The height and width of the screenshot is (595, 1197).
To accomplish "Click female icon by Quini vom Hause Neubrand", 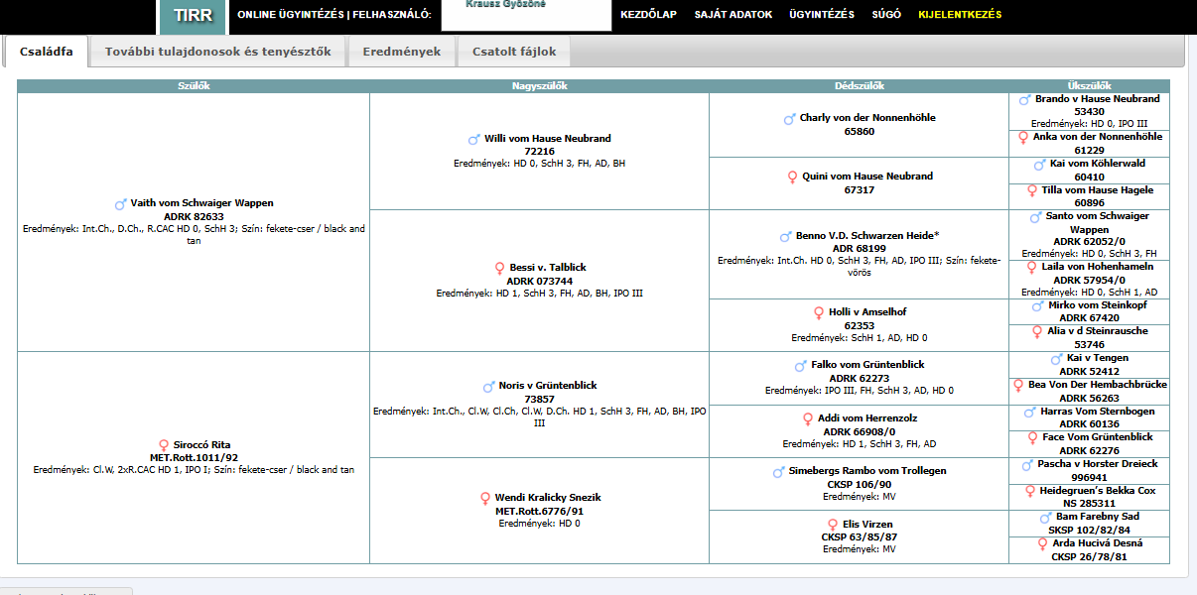I will 792,178.
